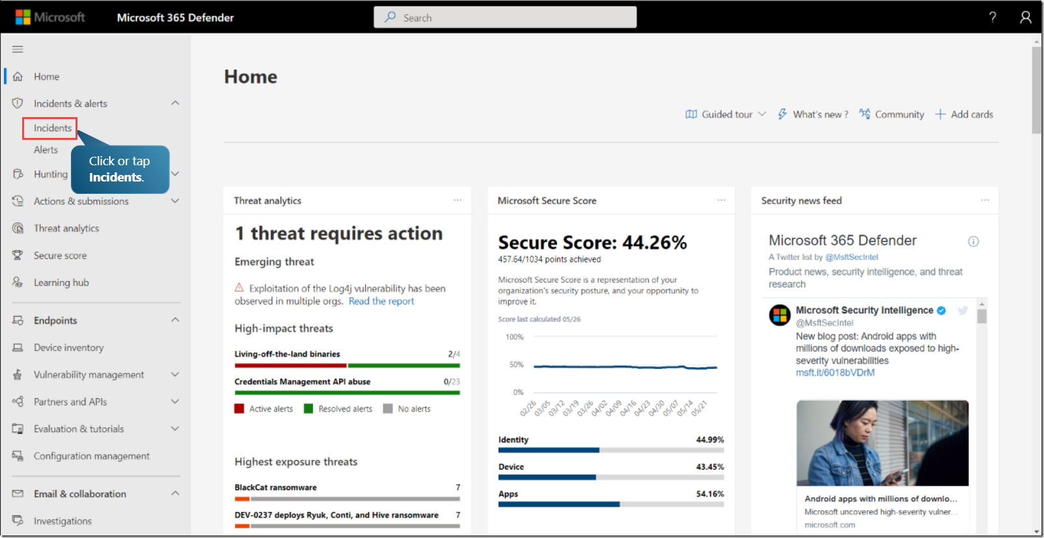This screenshot has height=538, width=1044.
Task: Click the Hunting icon in sidebar
Action: 18,174
